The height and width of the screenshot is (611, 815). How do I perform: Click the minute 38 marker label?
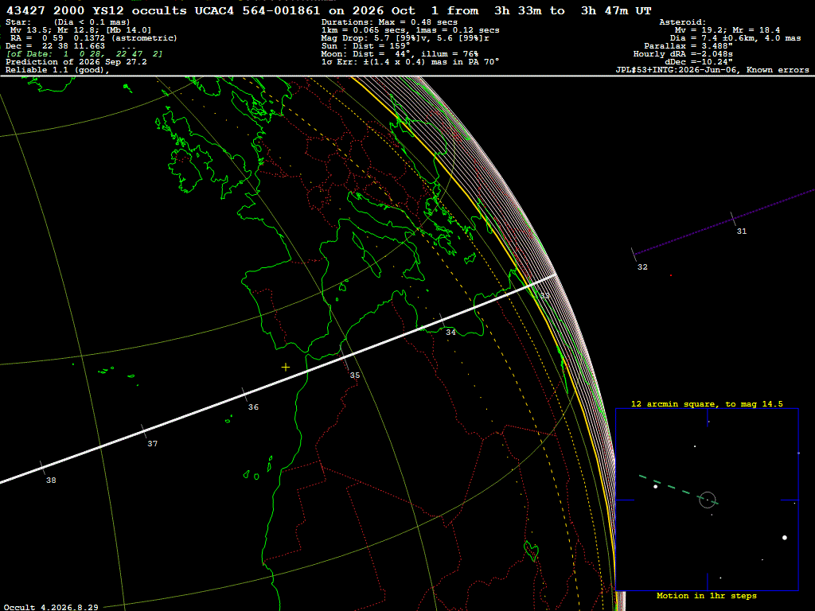coord(51,480)
